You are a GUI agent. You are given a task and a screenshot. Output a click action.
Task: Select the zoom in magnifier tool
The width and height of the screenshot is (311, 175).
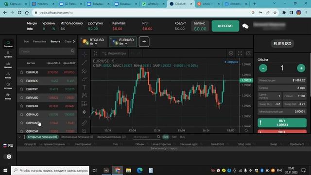(x=84, y=131)
